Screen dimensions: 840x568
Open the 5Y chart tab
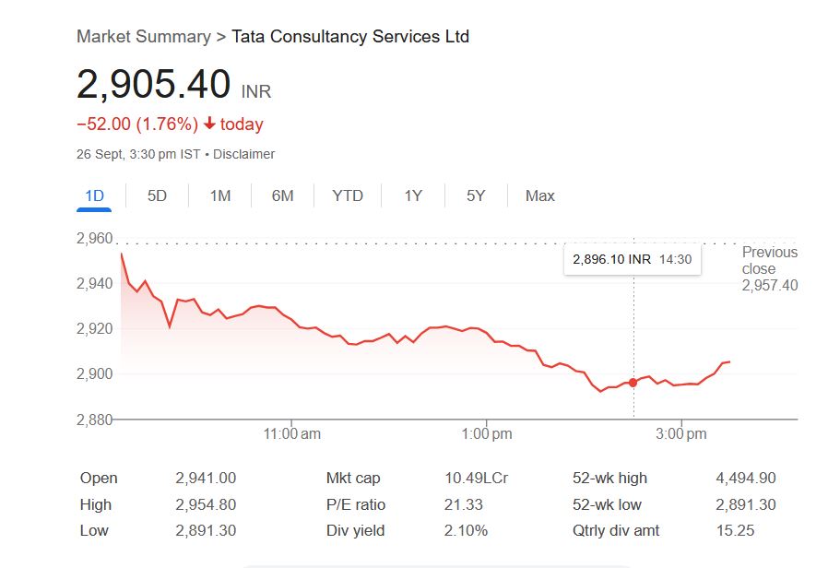click(x=476, y=195)
